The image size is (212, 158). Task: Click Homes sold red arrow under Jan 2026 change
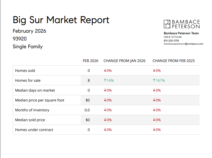click(105, 71)
